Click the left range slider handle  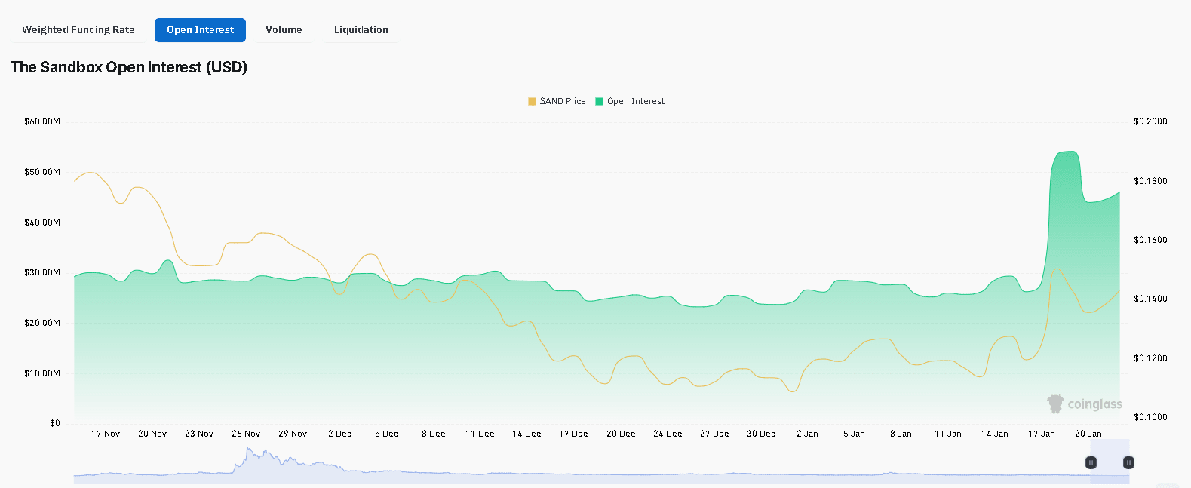point(1091,462)
